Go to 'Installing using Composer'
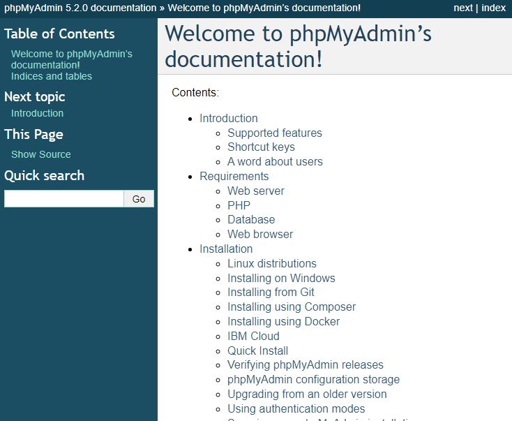 coord(292,307)
